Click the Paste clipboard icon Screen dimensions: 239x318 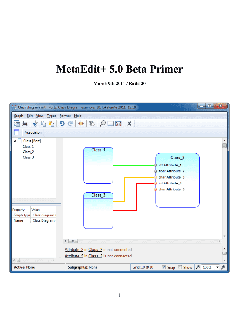point(51,124)
